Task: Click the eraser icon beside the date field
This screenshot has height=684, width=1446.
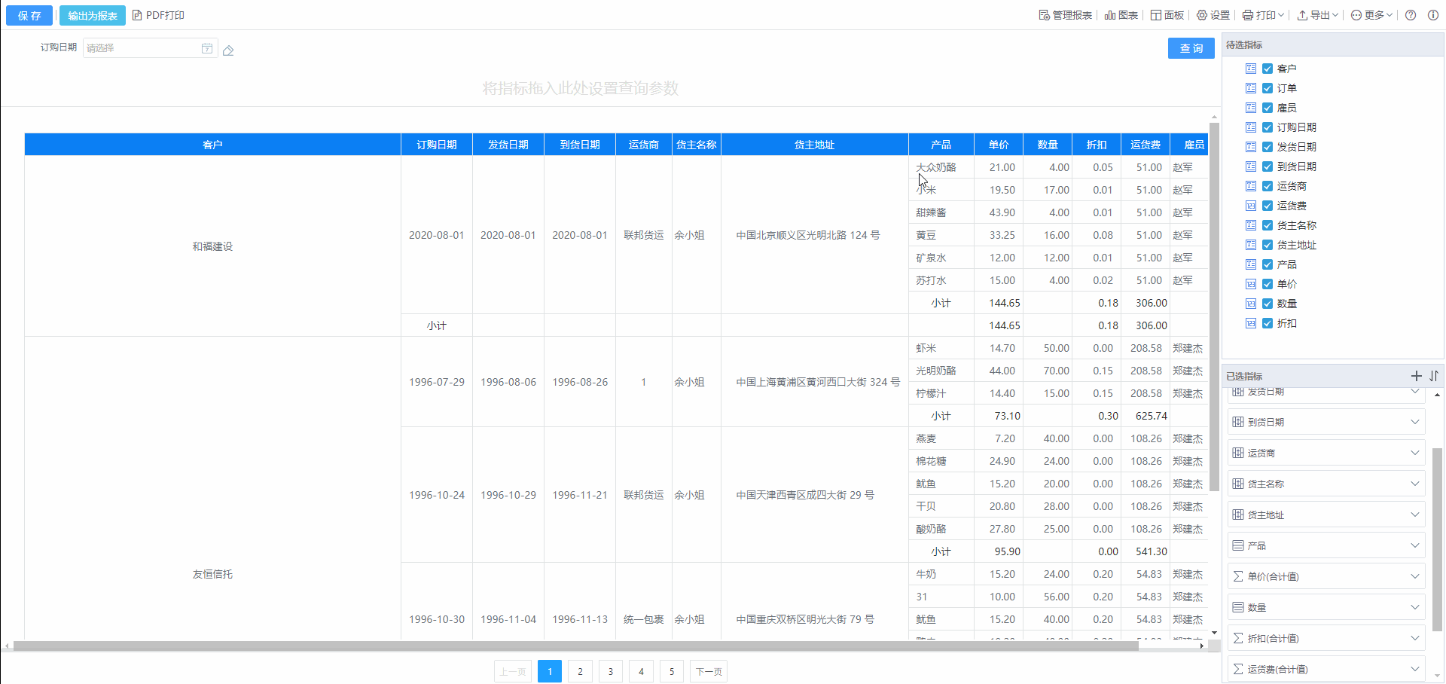Action: tap(228, 50)
